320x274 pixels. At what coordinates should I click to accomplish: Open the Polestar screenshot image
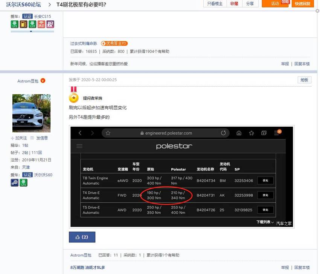pos(181,177)
